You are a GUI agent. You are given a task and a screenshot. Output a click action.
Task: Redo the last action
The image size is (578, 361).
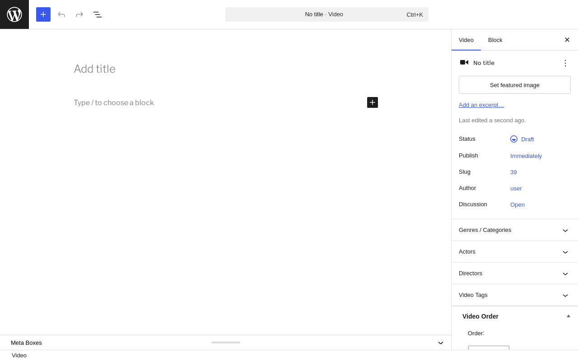pyautogui.click(x=79, y=14)
